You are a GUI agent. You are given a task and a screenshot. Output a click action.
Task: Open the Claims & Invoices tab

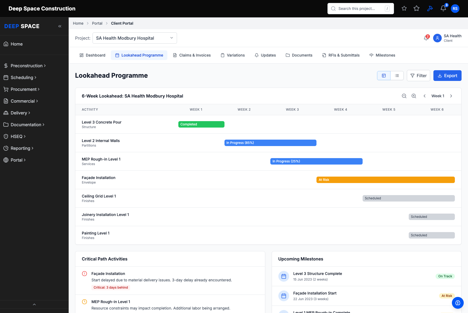(192, 55)
